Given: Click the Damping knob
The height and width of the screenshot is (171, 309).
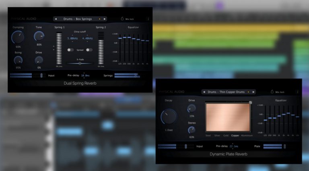Looking at the screenshot, I should click(18, 37).
